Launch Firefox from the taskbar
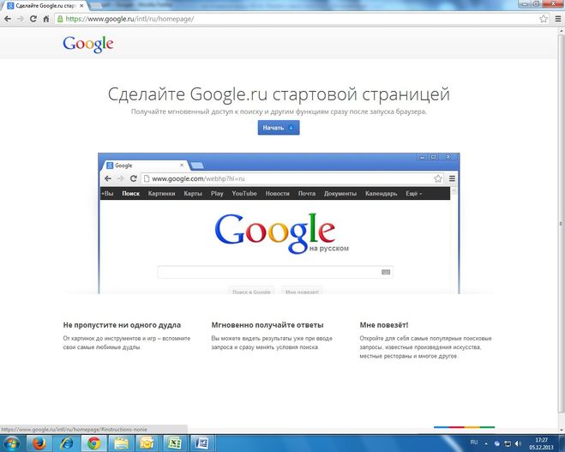The height and width of the screenshot is (452, 565). (x=39, y=443)
